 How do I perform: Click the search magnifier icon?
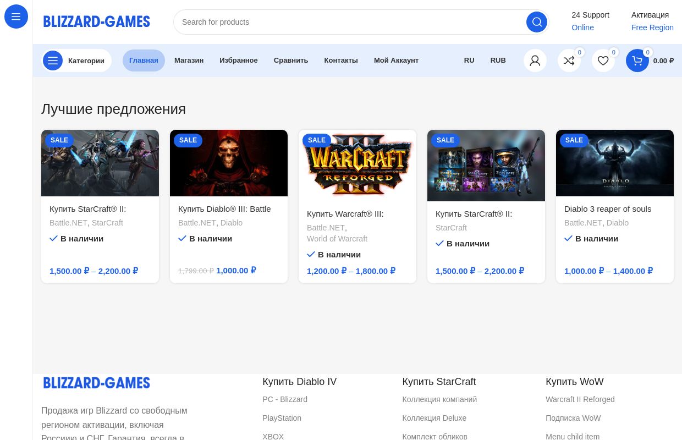(536, 22)
